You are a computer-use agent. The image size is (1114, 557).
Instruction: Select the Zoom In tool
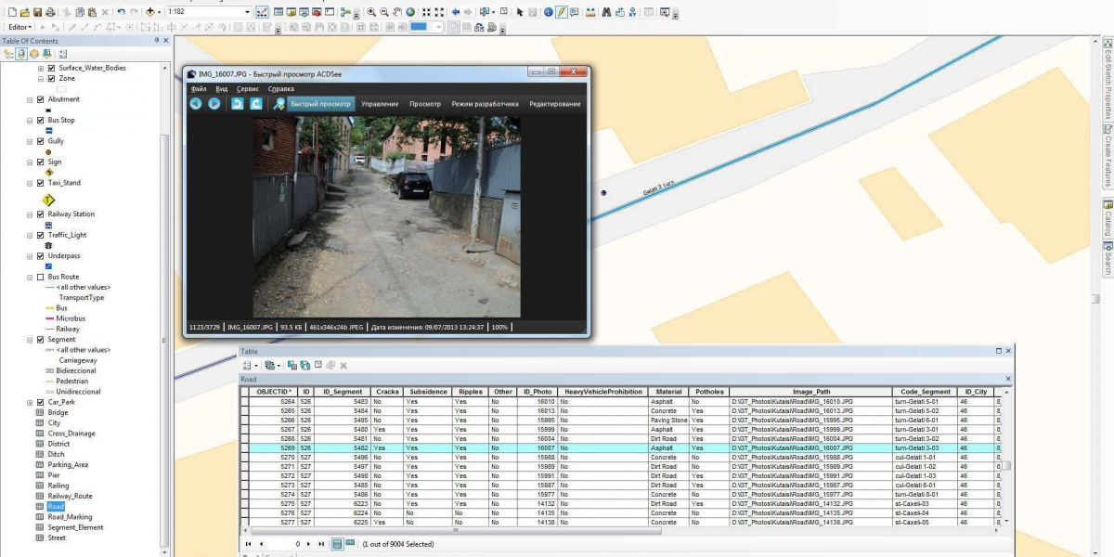pyautogui.click(x=371, y=12)
